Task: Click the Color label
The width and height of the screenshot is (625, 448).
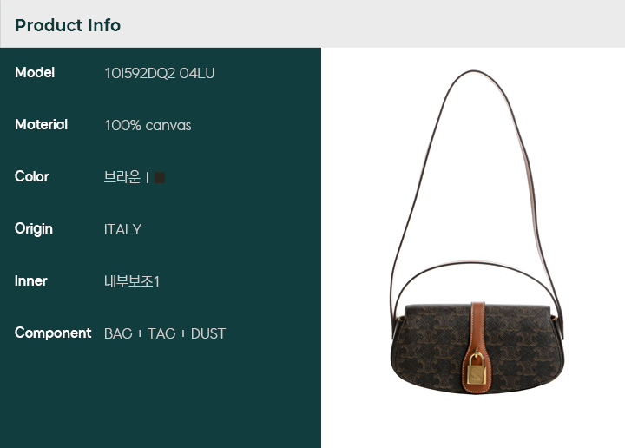Action: point(32,176)
